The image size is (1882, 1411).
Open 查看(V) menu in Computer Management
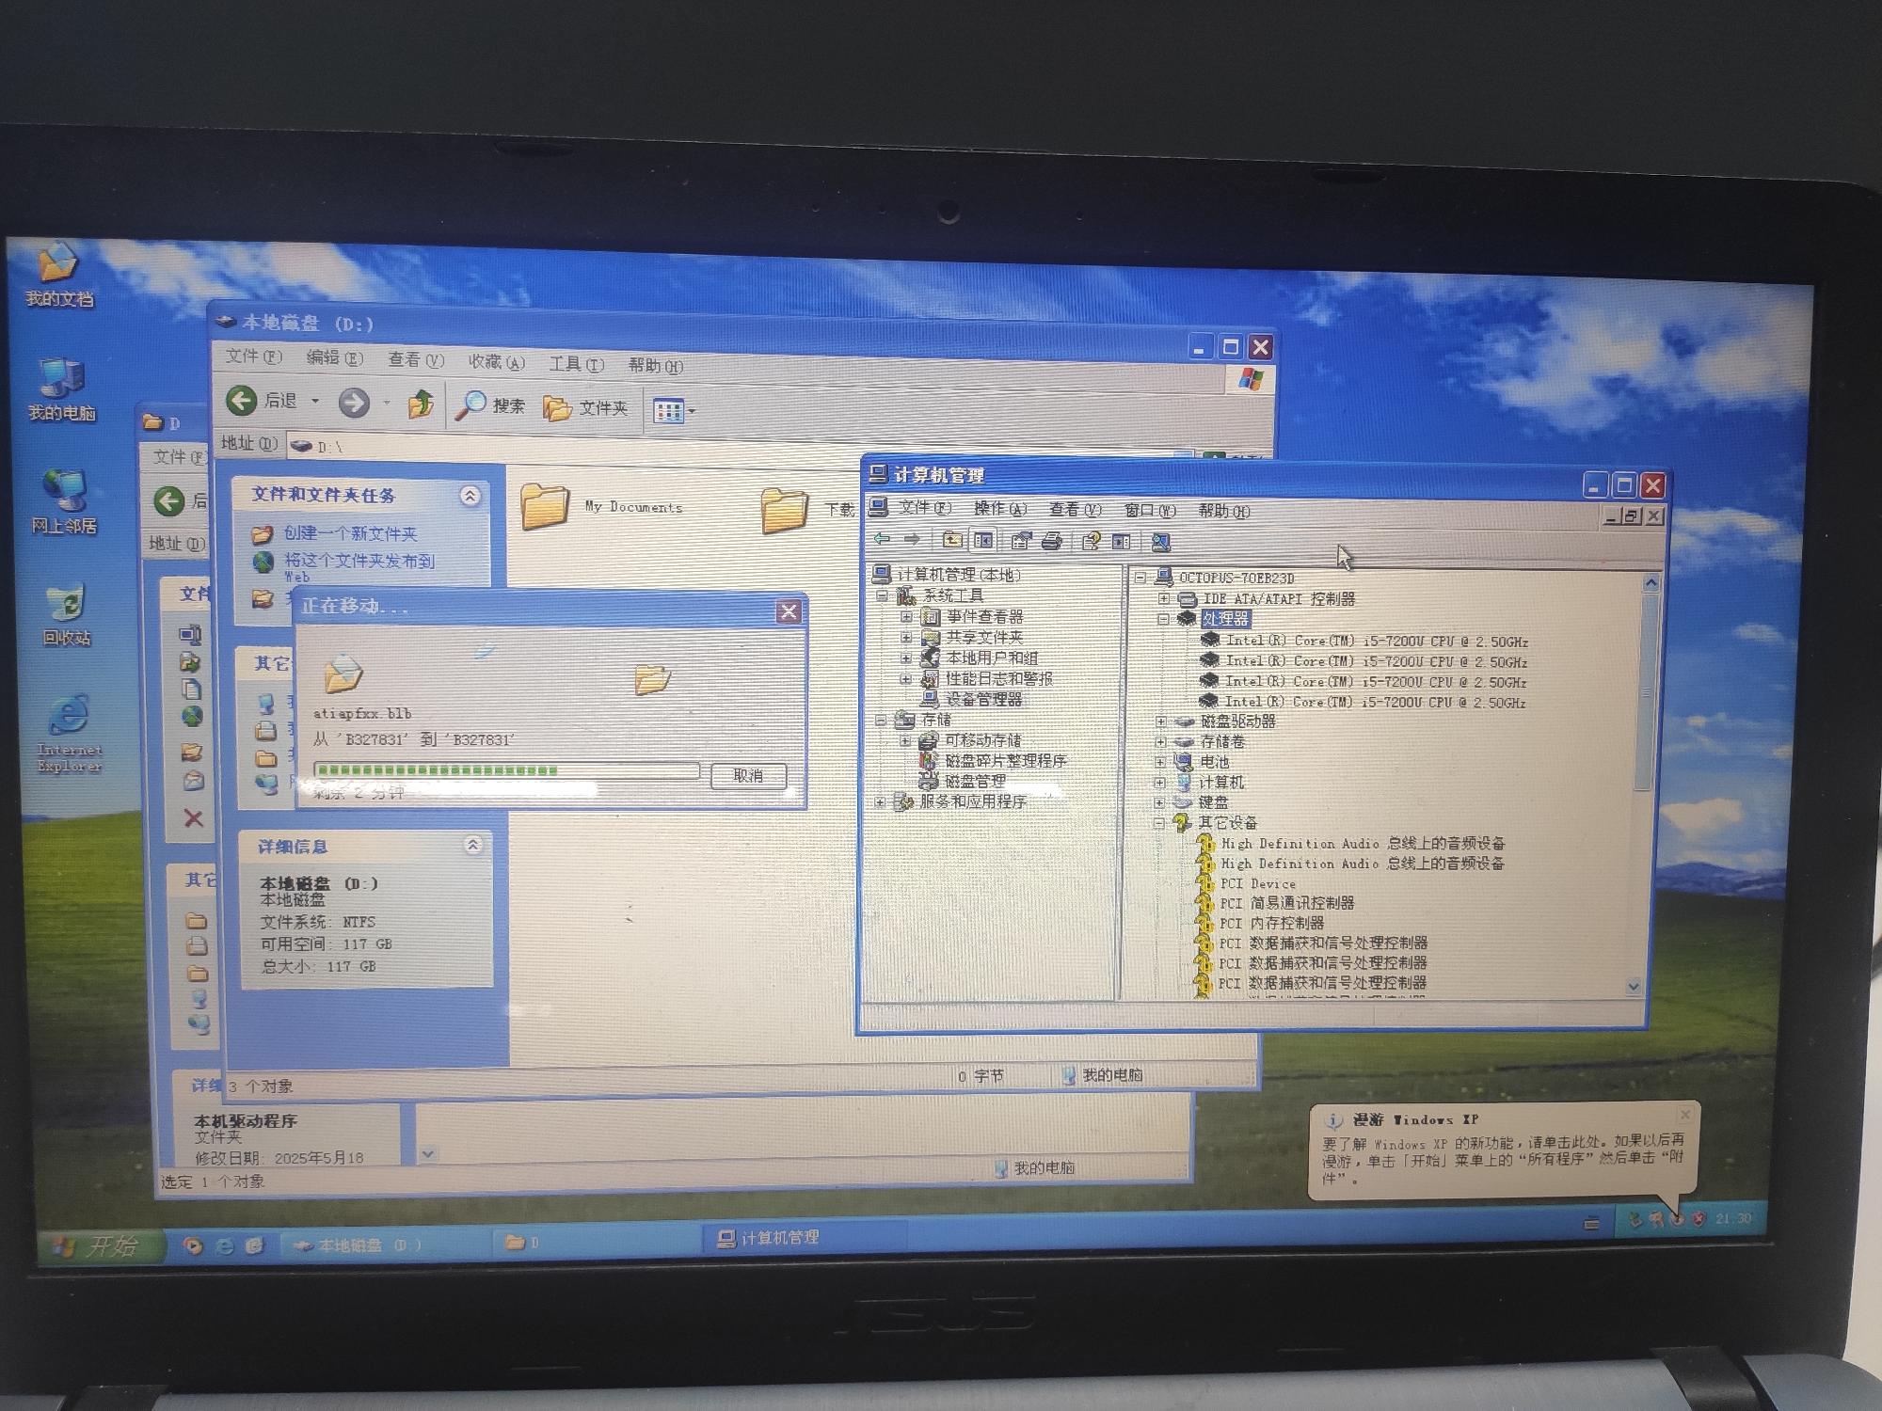tap(1075, 510)
